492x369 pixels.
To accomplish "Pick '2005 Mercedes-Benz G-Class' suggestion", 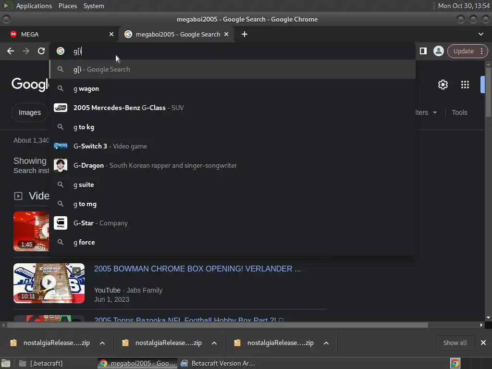I will coord(233,108).
